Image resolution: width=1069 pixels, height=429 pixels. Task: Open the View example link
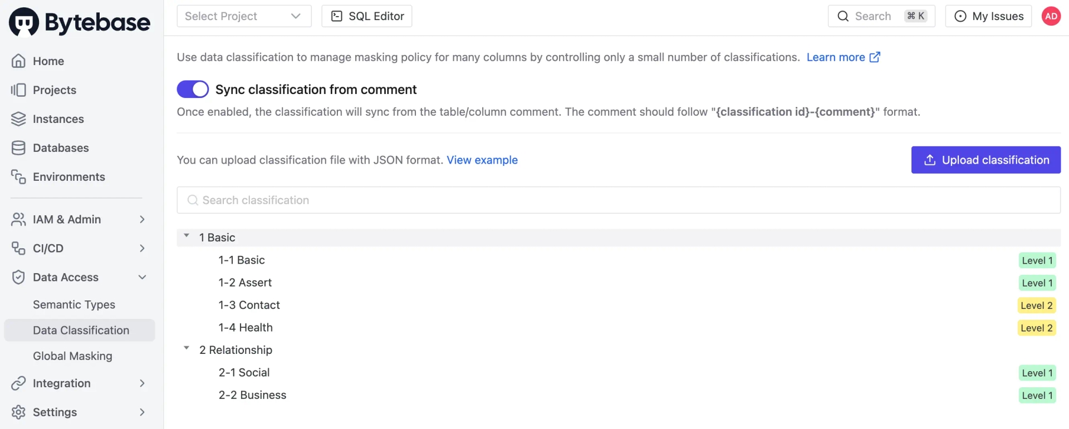click(x=482, y=160)
